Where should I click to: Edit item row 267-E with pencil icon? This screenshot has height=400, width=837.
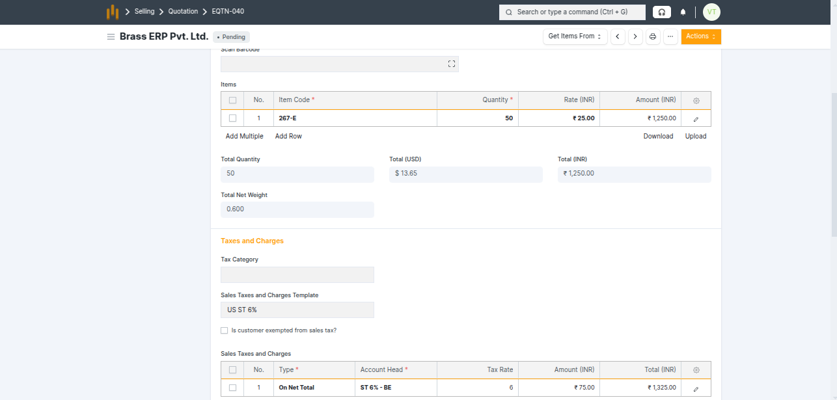click(696, 119)
